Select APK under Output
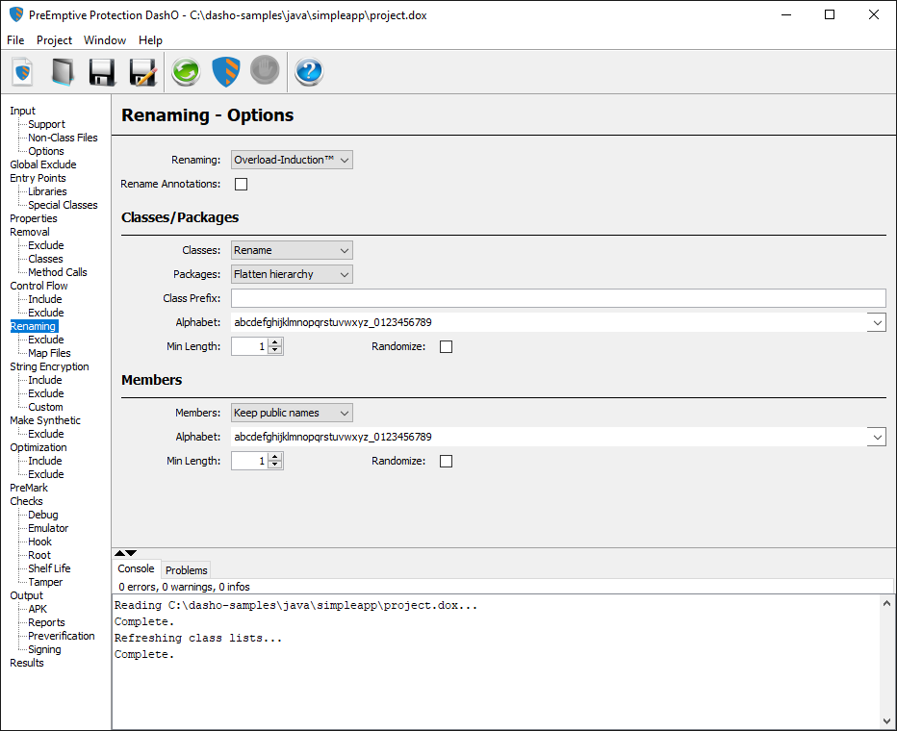 38,609
